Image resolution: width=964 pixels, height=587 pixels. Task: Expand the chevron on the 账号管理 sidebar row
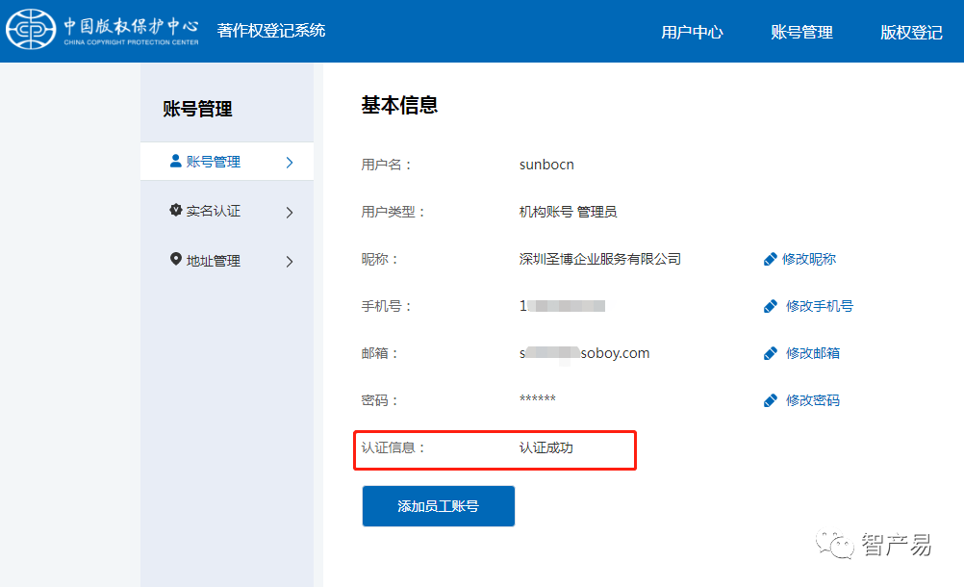pos(290,163)
